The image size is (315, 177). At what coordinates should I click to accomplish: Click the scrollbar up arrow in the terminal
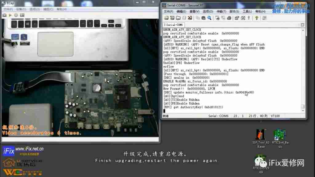coord(303,30)
